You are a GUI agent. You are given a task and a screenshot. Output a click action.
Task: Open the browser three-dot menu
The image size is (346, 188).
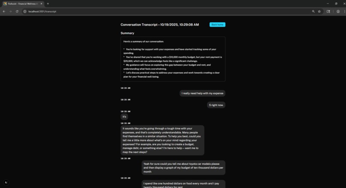[344, 12]
